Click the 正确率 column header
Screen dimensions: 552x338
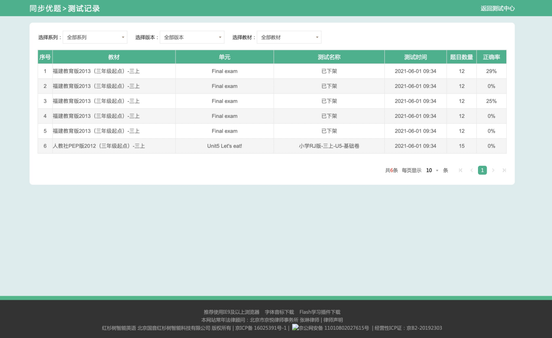click(491, 57)
